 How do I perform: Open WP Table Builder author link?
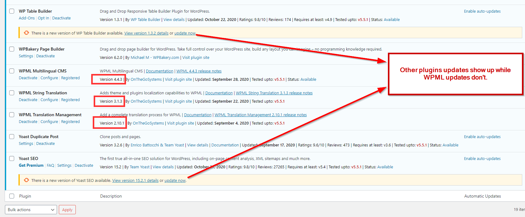click(145, 20)
